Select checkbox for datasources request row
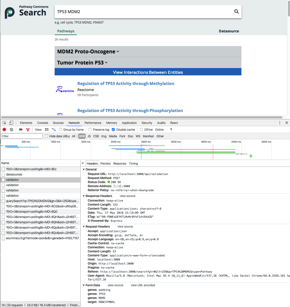Viewport: 290px width, 307px height. coord(3,174)
